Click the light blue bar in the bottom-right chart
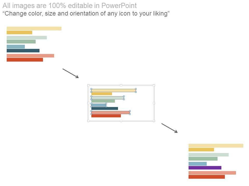This screenshot has height=186, width=249. (197, 164)
